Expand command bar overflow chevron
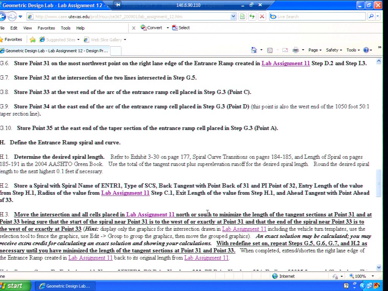The image size is (388, 291). pos(380,47)
